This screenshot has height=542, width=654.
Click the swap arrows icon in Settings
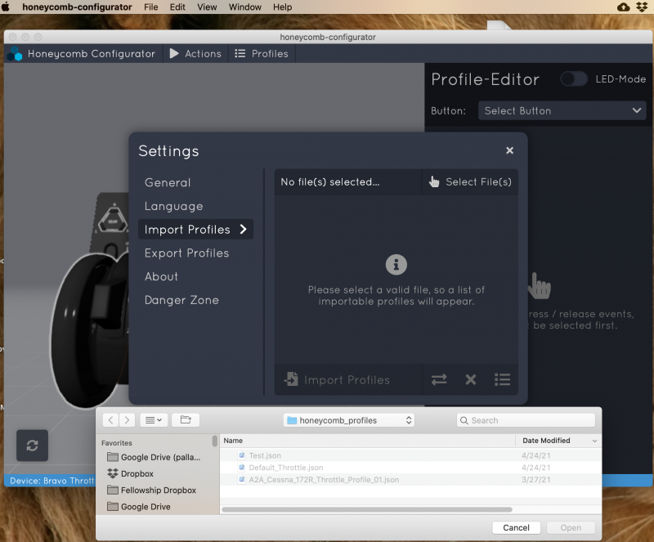click(439, 379)
